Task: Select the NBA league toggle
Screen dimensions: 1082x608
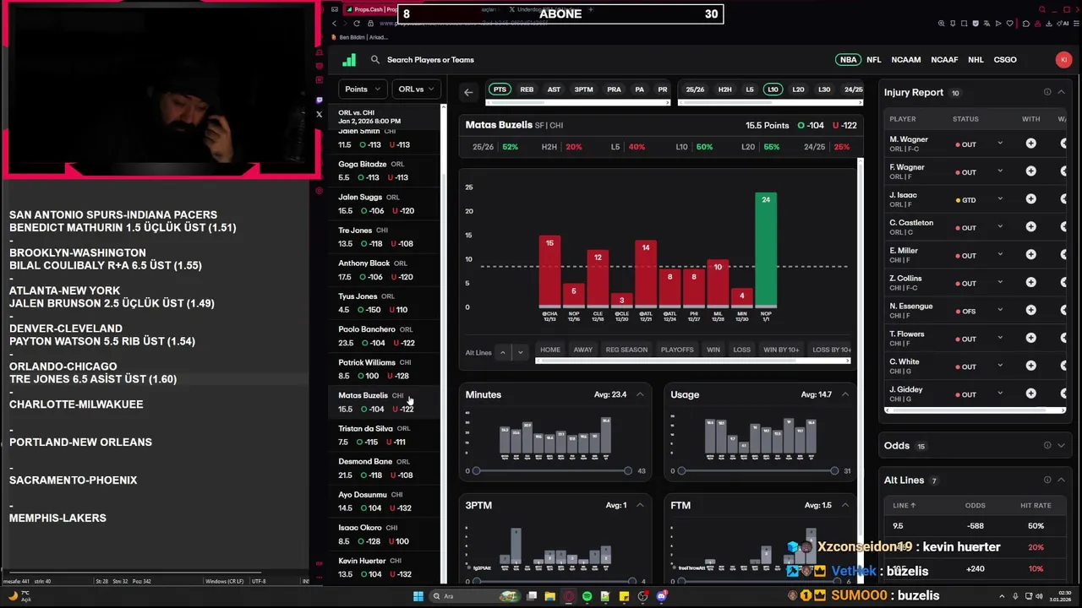Action: click(x=848, y=60)
